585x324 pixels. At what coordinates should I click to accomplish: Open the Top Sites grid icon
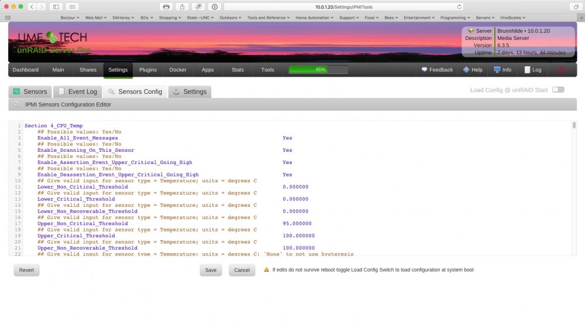(73, 6)
